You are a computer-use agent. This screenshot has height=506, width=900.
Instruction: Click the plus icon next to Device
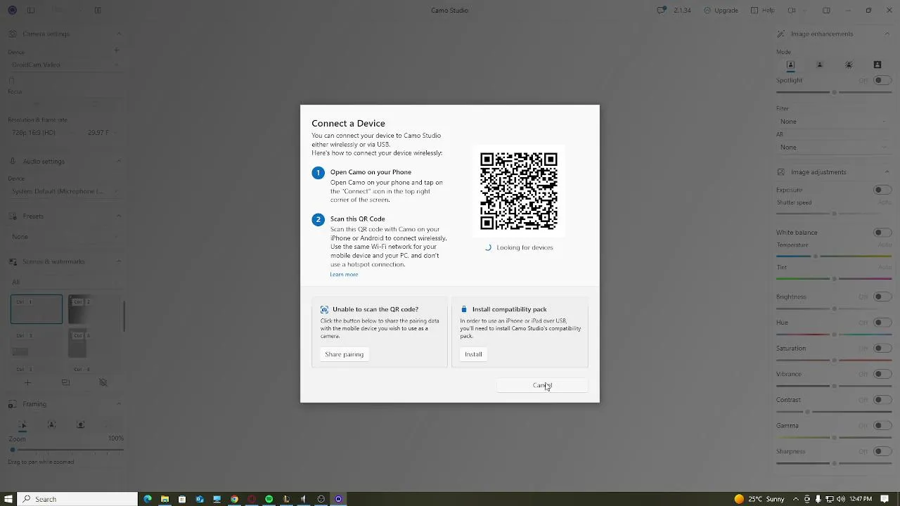tap(117, 50)
